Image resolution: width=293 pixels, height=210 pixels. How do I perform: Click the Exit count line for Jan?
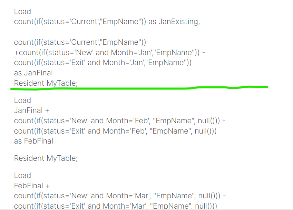pyautogui.click(x=102, y=63)
